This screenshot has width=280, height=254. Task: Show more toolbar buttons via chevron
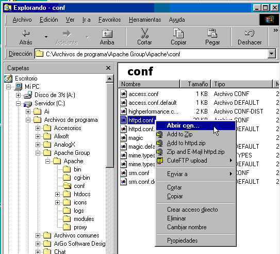pyautogui.click(x=275, y=30)
